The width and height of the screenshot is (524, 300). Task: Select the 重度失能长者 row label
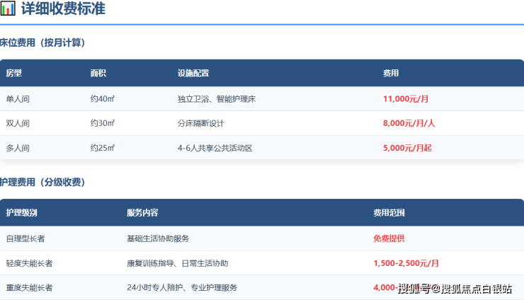pos(28,288)
